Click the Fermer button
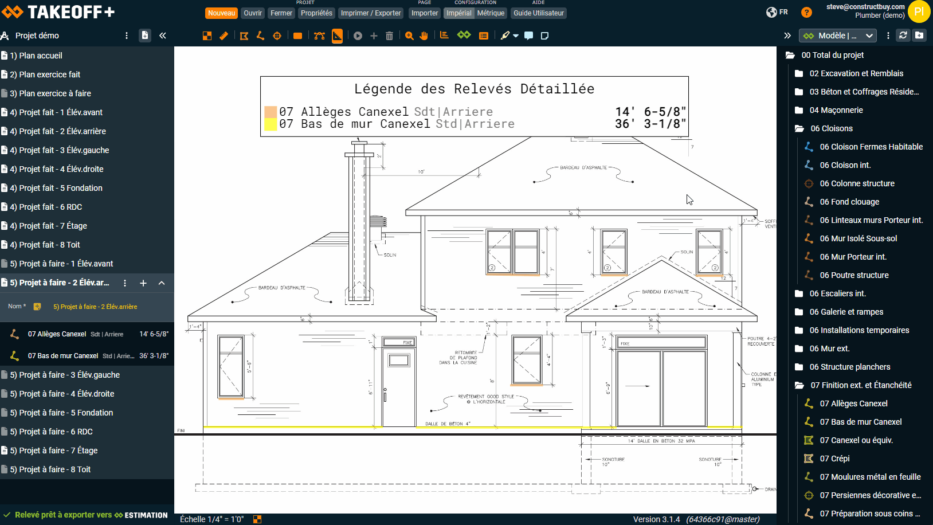This screenshot has width=933, height=525. (x=281, y=13)
